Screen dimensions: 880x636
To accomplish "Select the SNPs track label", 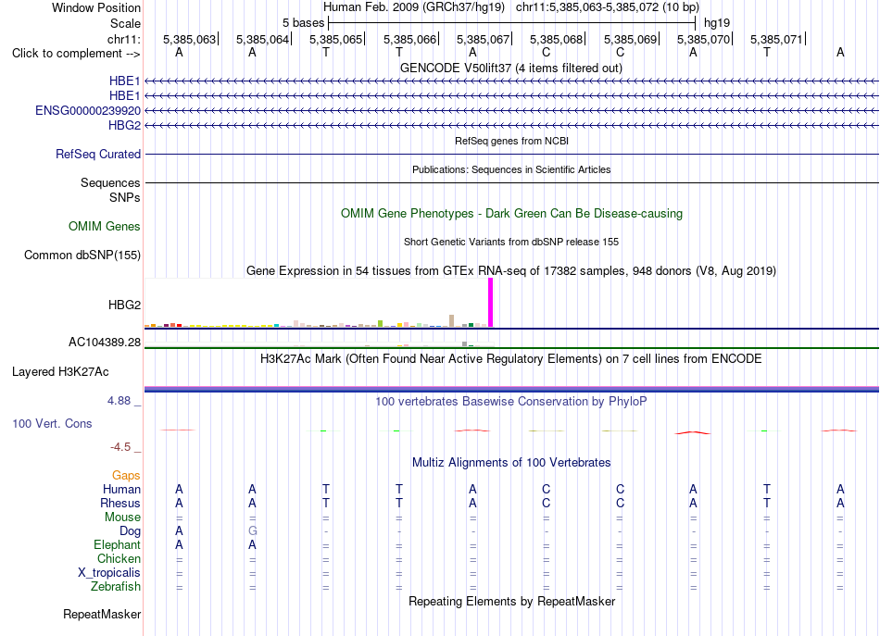I will point(125,197).
